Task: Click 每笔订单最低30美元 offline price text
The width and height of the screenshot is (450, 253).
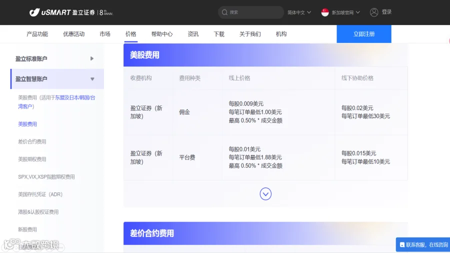Action: coord(365,116)
